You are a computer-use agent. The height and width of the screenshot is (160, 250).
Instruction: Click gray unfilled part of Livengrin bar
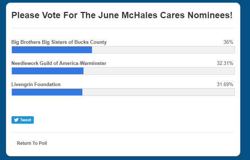coord(158,92)
